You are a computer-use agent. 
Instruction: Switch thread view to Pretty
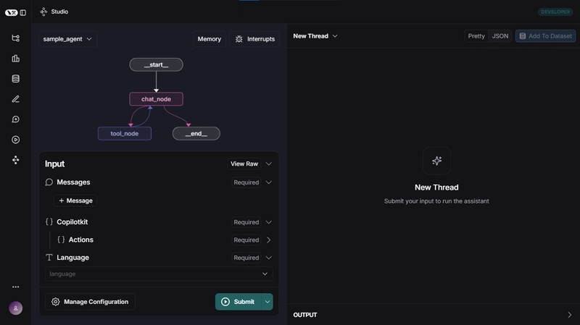pyautogui.click(x=476, y=36)
